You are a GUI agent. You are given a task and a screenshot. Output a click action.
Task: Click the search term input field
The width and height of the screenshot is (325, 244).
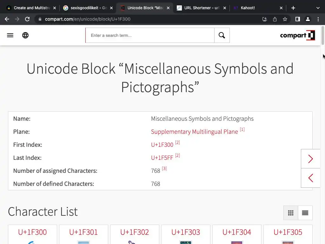click(x=150, y=35)
